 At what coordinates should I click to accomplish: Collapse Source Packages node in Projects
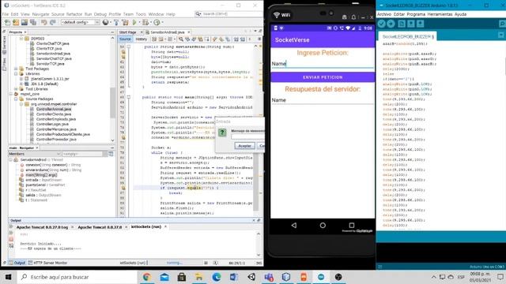tap(16, 99)
